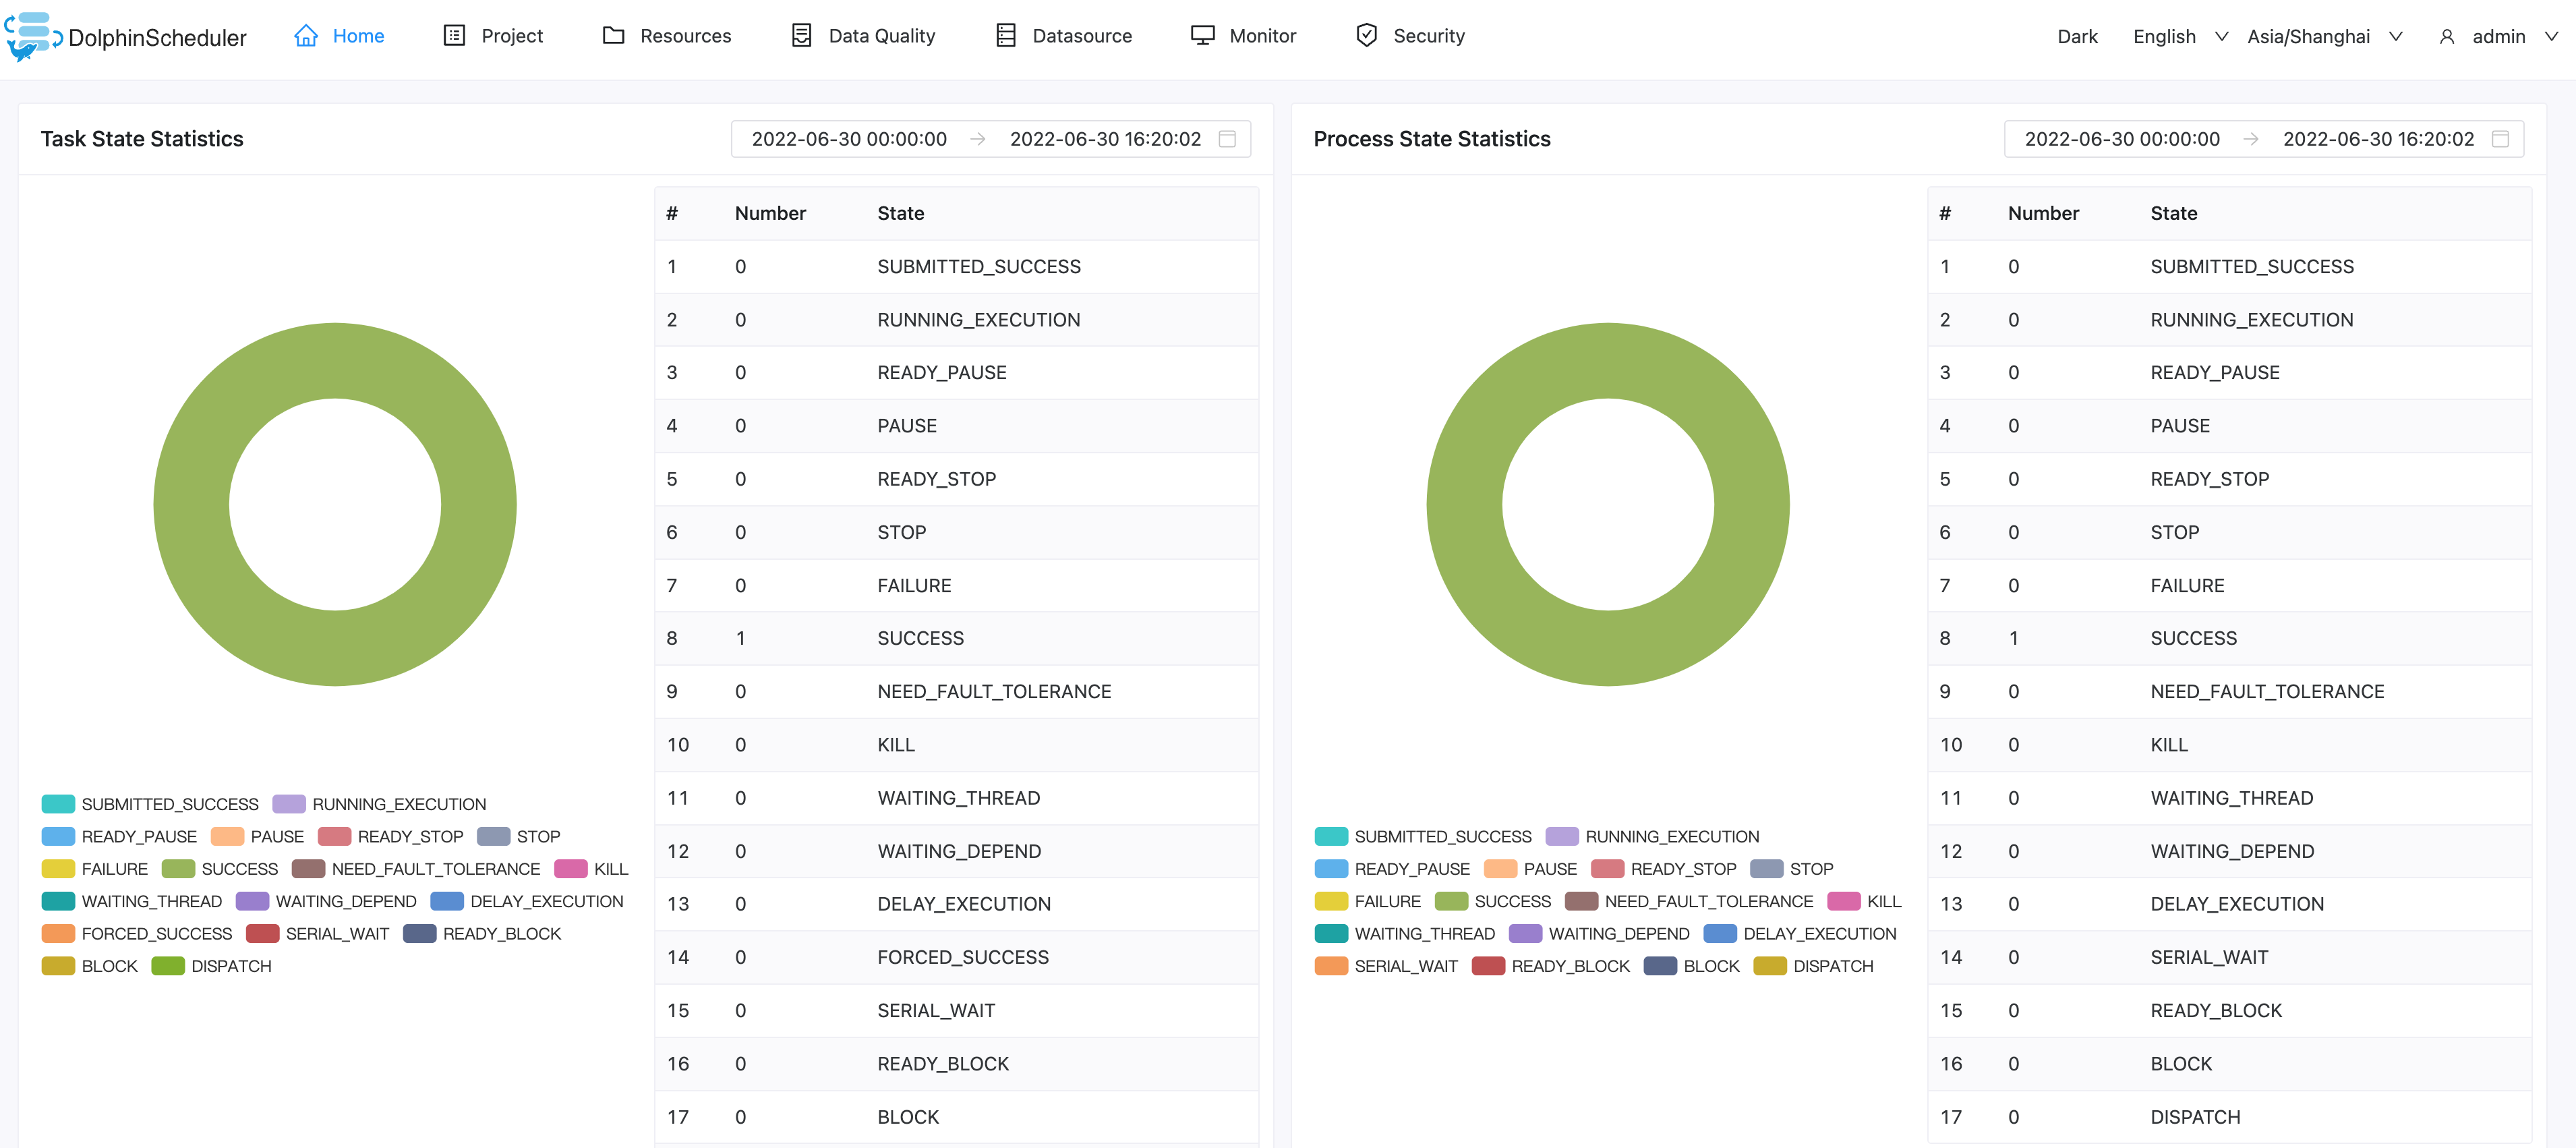Open Task State Statistics calendar icon
The image size is (2576, 1148).
coord(1227,139)
